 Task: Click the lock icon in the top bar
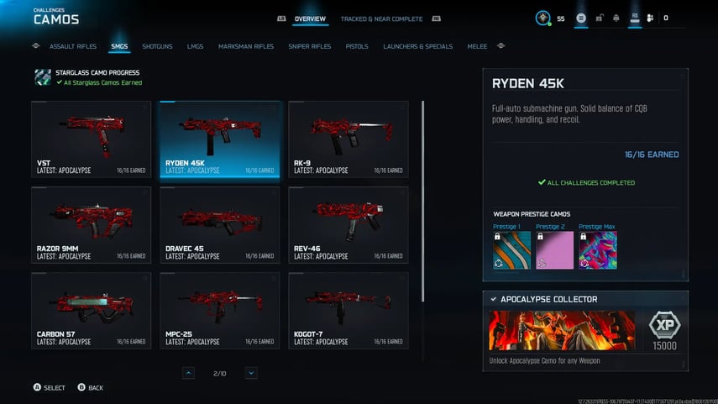[599, 18]
